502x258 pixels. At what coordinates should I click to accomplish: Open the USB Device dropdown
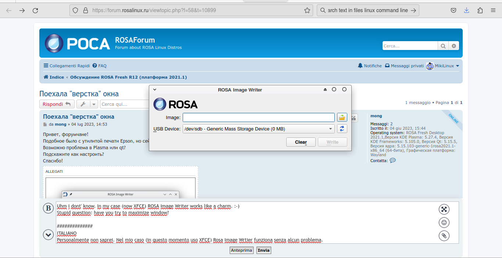pos(258,129)
